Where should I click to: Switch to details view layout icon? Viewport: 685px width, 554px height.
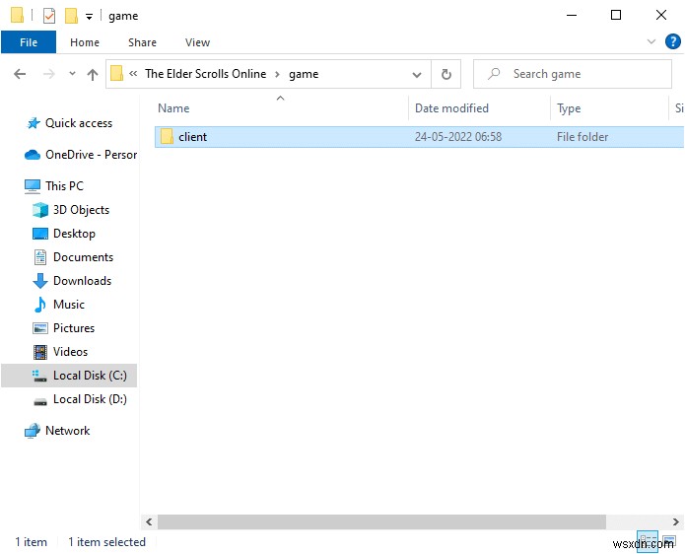point(650,542)
